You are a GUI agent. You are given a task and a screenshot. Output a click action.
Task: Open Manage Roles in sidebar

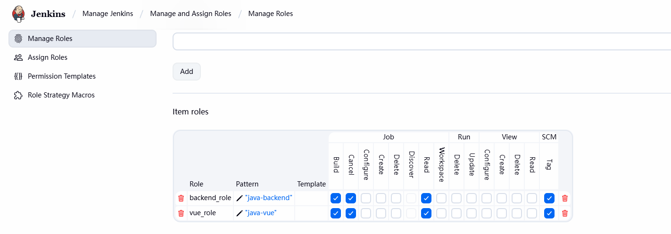click(x=50, y=39)
